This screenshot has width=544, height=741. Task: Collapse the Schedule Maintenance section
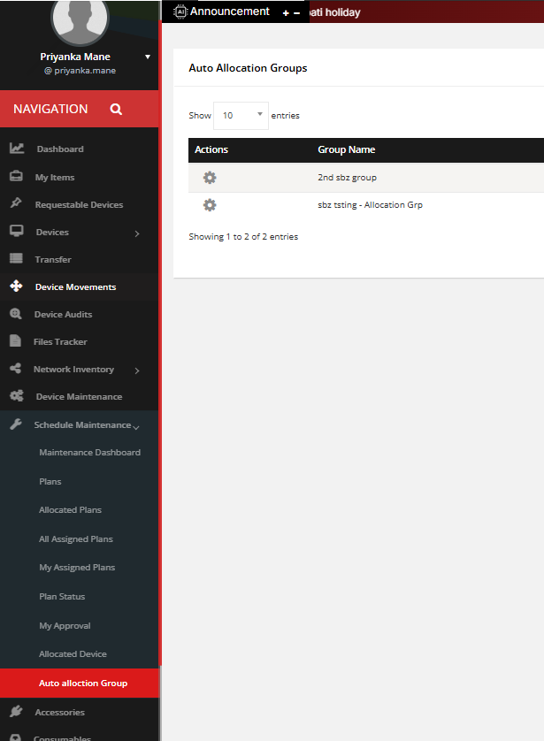(136, 426)
